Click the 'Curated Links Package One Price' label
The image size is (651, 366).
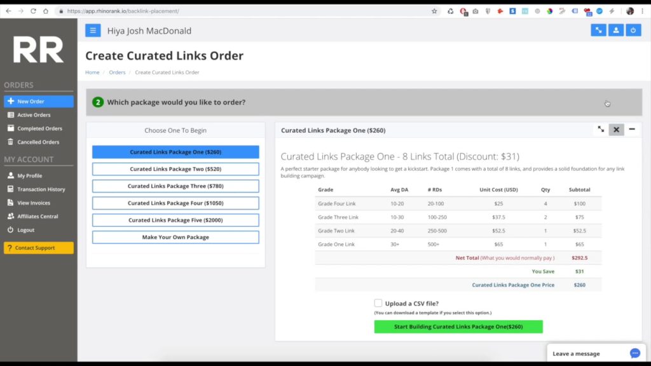513,285
